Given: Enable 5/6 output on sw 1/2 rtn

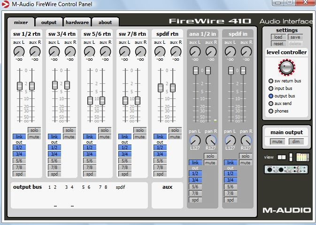Looking at the screenshot, I should [x=19, y=161].
